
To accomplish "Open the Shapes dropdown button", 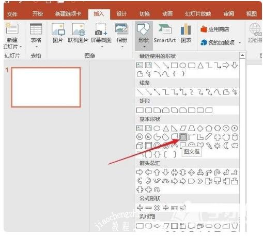I will pyautogui.click(x=144, y=36).
